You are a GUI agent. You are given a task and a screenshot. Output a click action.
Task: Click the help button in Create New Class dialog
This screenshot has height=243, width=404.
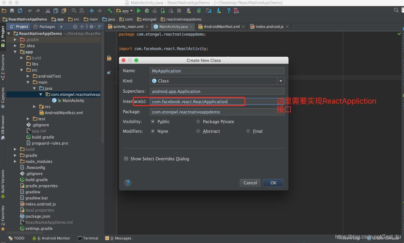tap(128, 183)
